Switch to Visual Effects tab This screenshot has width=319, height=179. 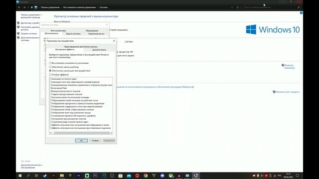(x=65, y=50)
